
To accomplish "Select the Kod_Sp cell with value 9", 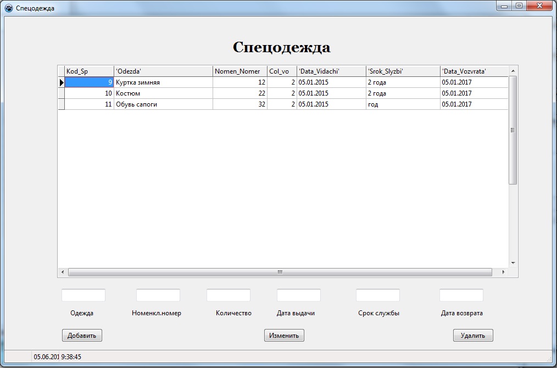I will click(89, 82).
